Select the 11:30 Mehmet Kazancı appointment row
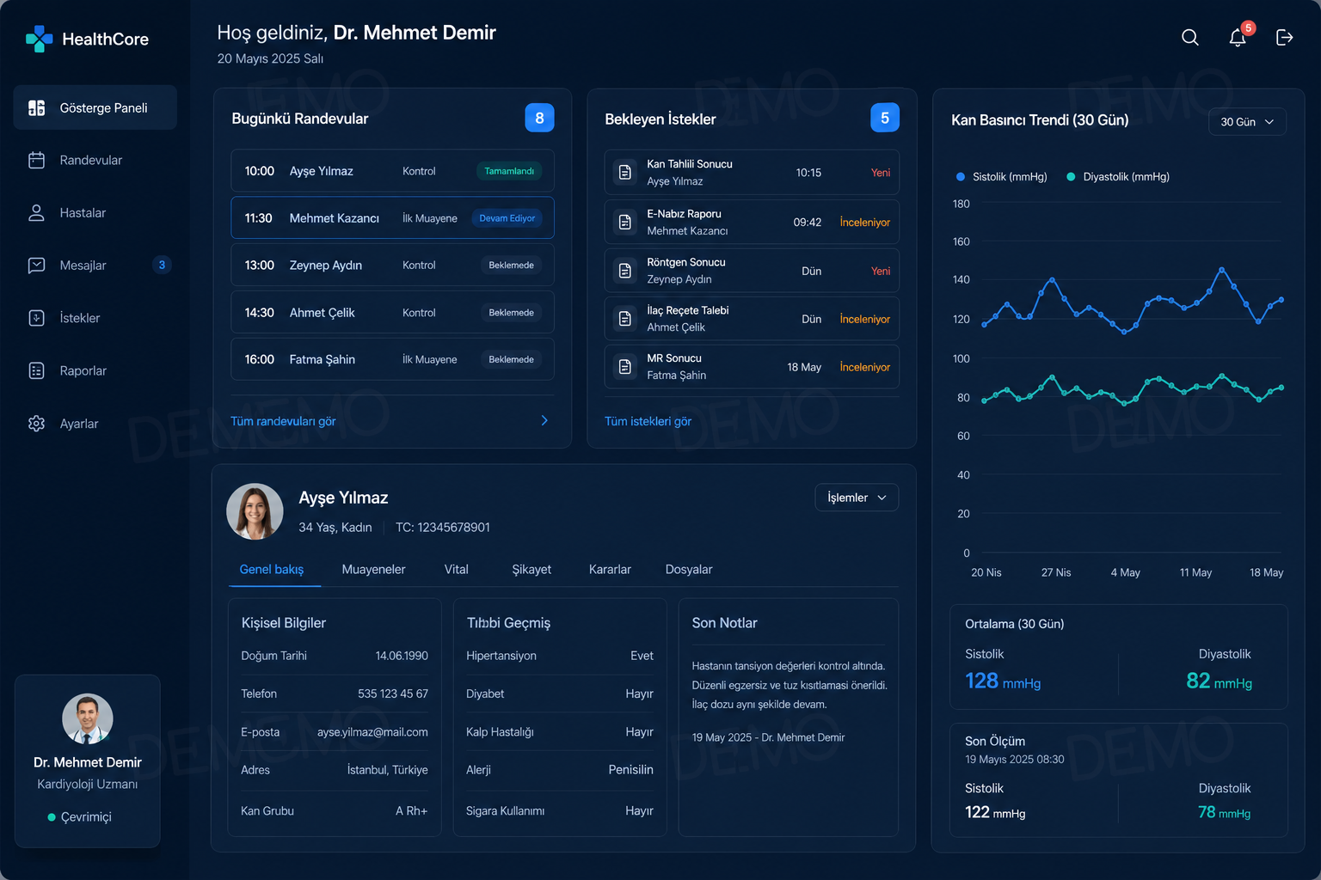This screenshot has width=1321, height=880. [392, 218]
